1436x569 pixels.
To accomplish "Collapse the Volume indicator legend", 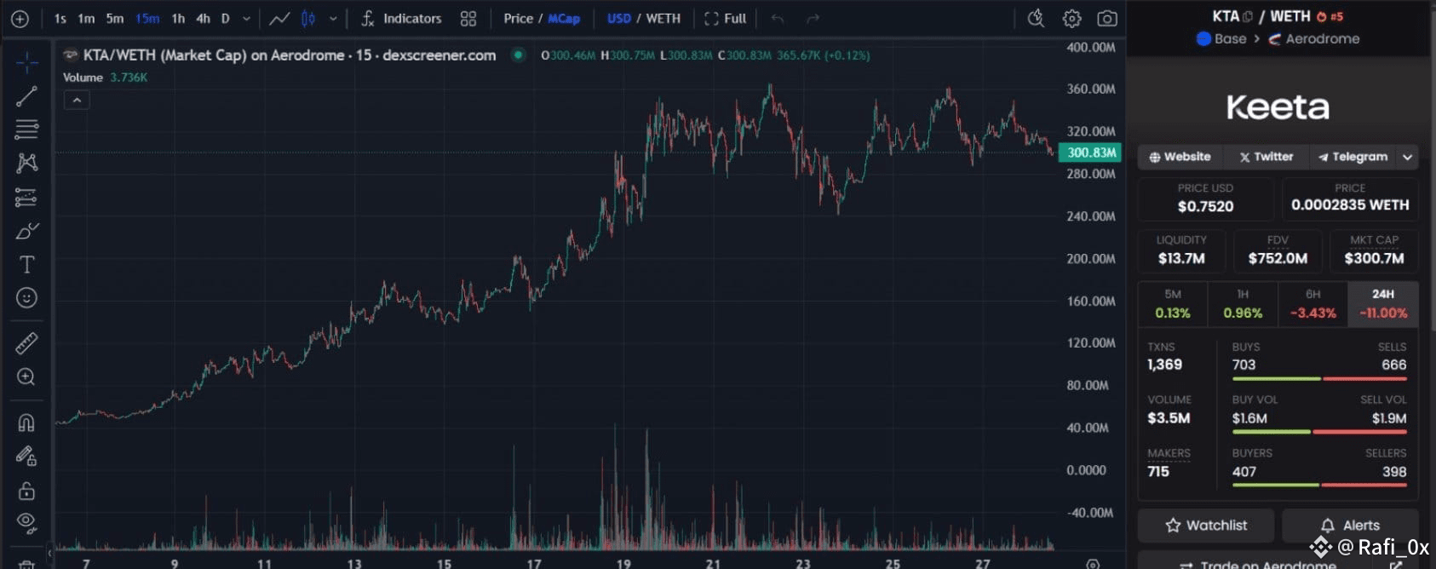I will point(77,101).
